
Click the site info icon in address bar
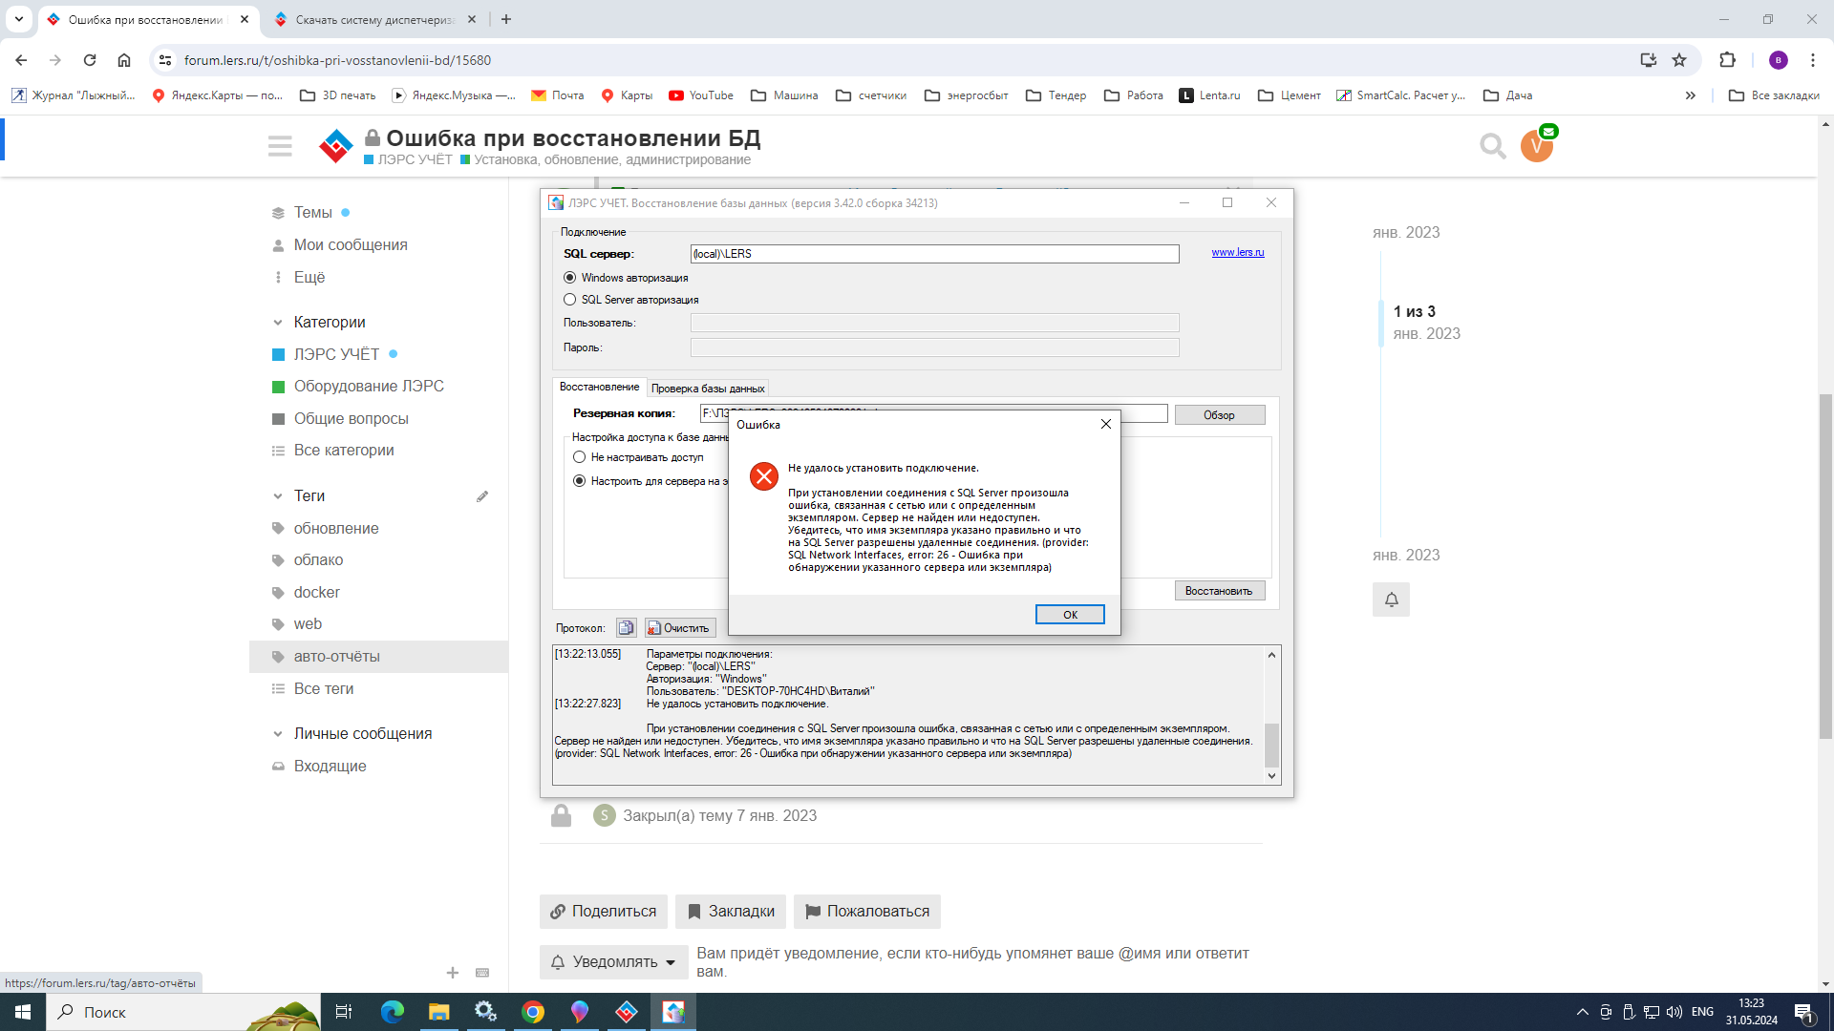pos(165,60)
